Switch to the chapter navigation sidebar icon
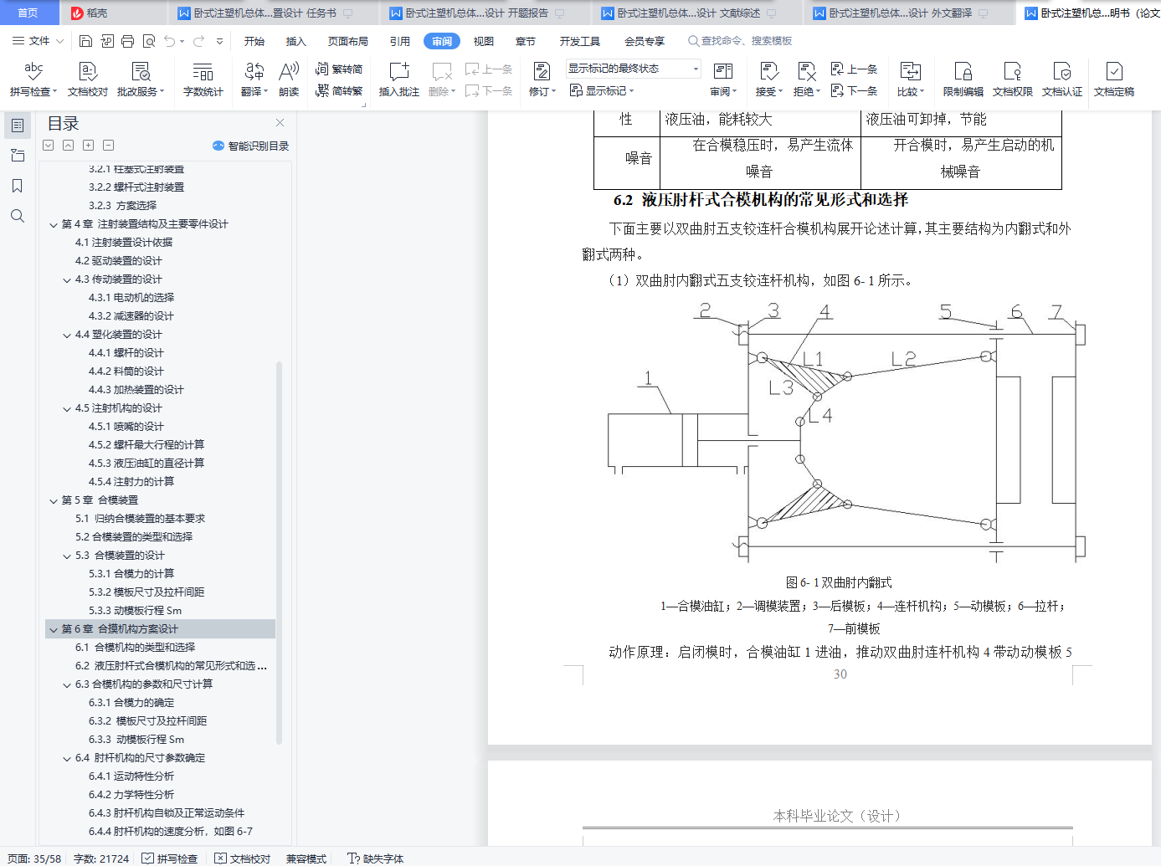The height and width of the screenshot is (866, 1161). 17,156
